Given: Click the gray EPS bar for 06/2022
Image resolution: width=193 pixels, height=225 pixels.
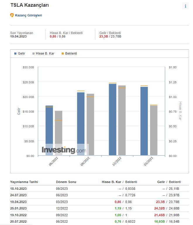Looking at the screenshot, I should coord(58,133).
